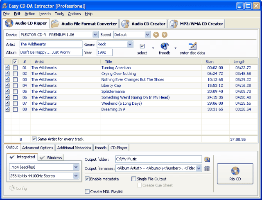Expand the freedb button arrow
Screen dimensions: 262x200
176,48
